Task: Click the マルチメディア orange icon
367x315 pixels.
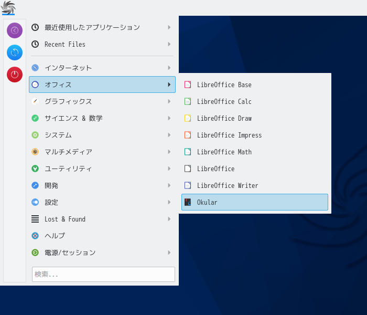Action: click(35, 152)
